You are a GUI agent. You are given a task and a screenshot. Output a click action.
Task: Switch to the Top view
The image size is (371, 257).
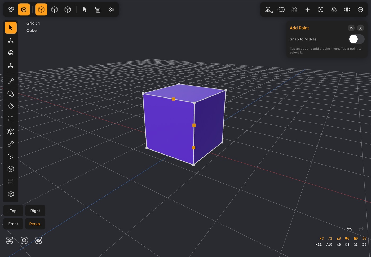(13, 211)
